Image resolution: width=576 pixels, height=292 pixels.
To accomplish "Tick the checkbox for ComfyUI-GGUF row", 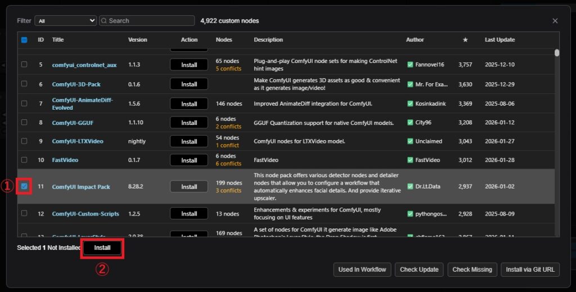I will [24, 123].
